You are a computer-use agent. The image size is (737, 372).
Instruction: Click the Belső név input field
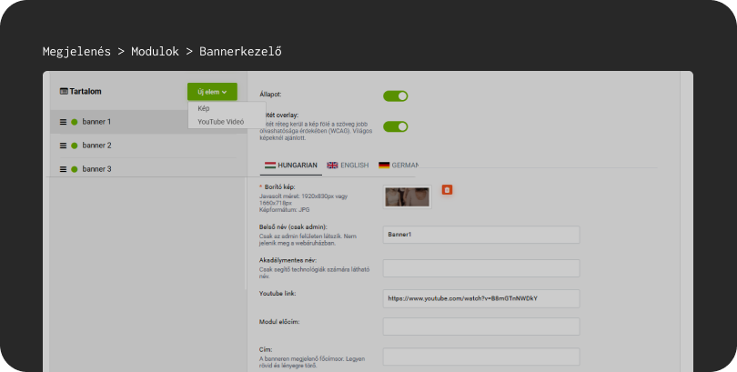point(480,235)
